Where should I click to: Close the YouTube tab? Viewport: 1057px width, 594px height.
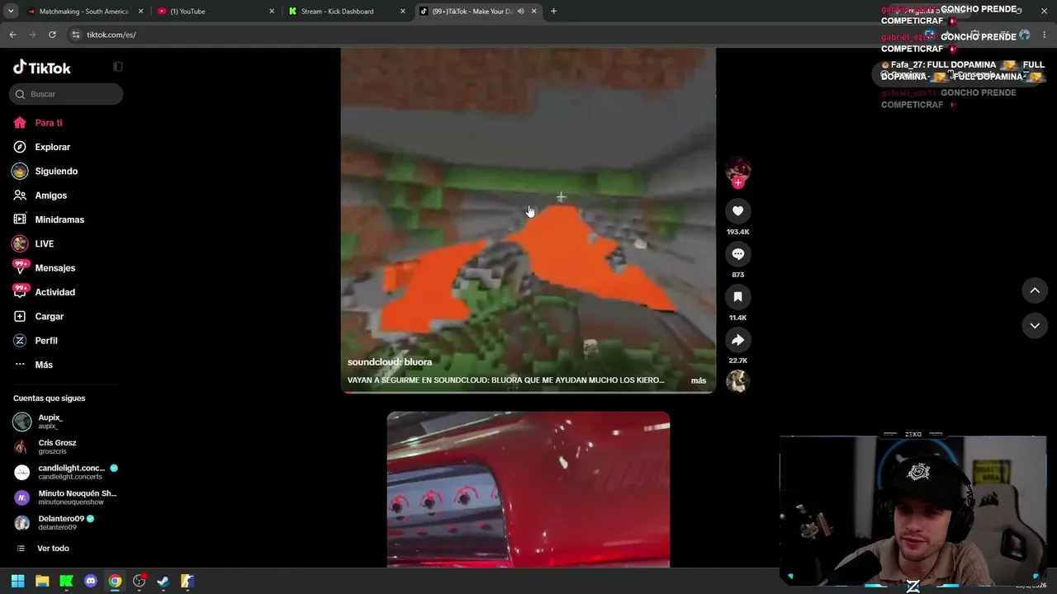point(272,12)
